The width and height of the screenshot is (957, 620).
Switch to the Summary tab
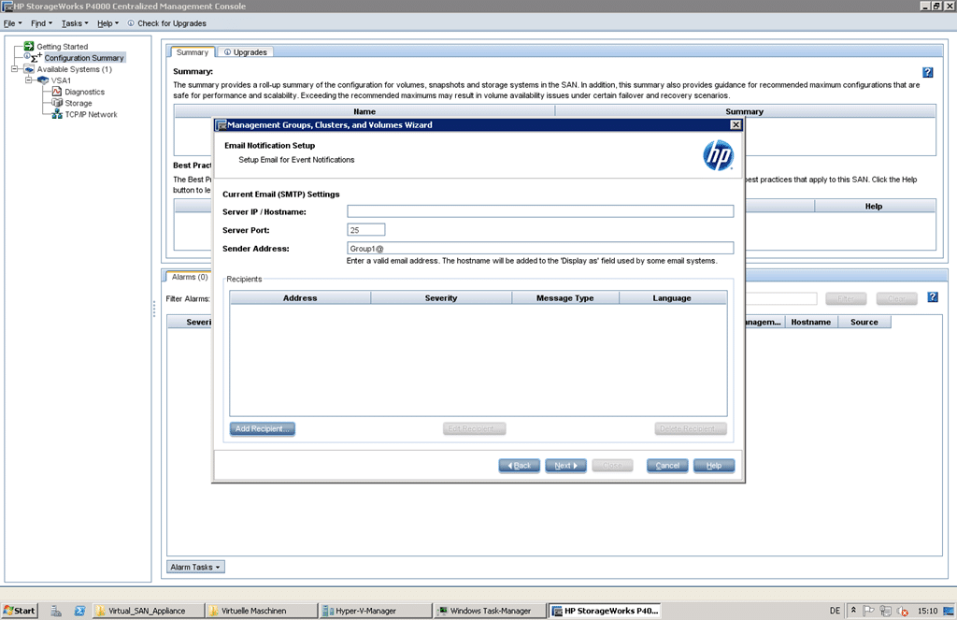193,52
